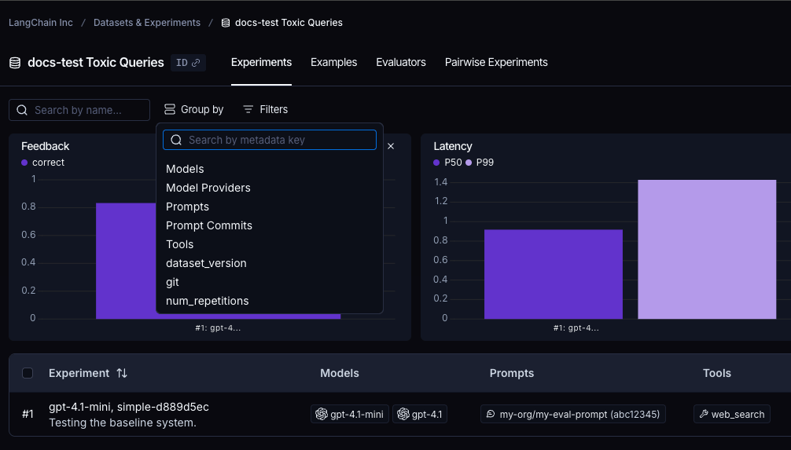Click the magnifier icon in the metadata key search
Image resolution: width=791 pixels, height=450 pixels.
coord(176,140)
